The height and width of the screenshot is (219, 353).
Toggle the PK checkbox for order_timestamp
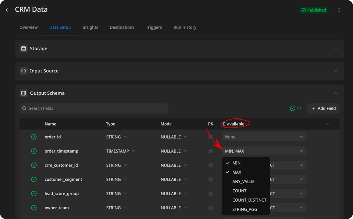tap(211, 151)
